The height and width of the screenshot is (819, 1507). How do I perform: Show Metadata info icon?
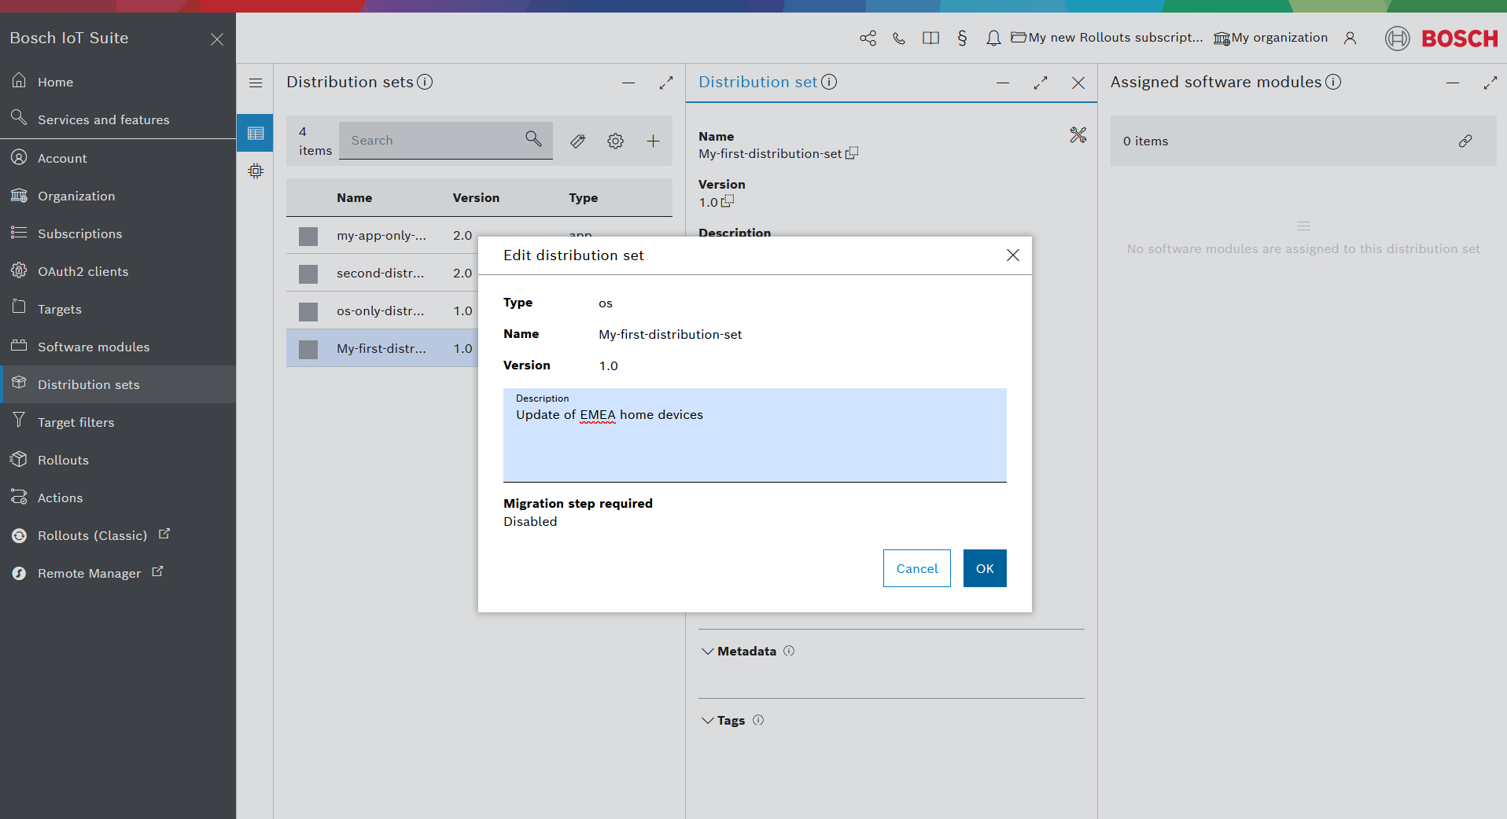pos(789,651)
